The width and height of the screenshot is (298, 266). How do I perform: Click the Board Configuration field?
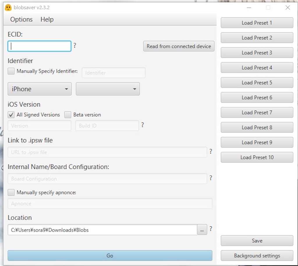tap(107, 178)
